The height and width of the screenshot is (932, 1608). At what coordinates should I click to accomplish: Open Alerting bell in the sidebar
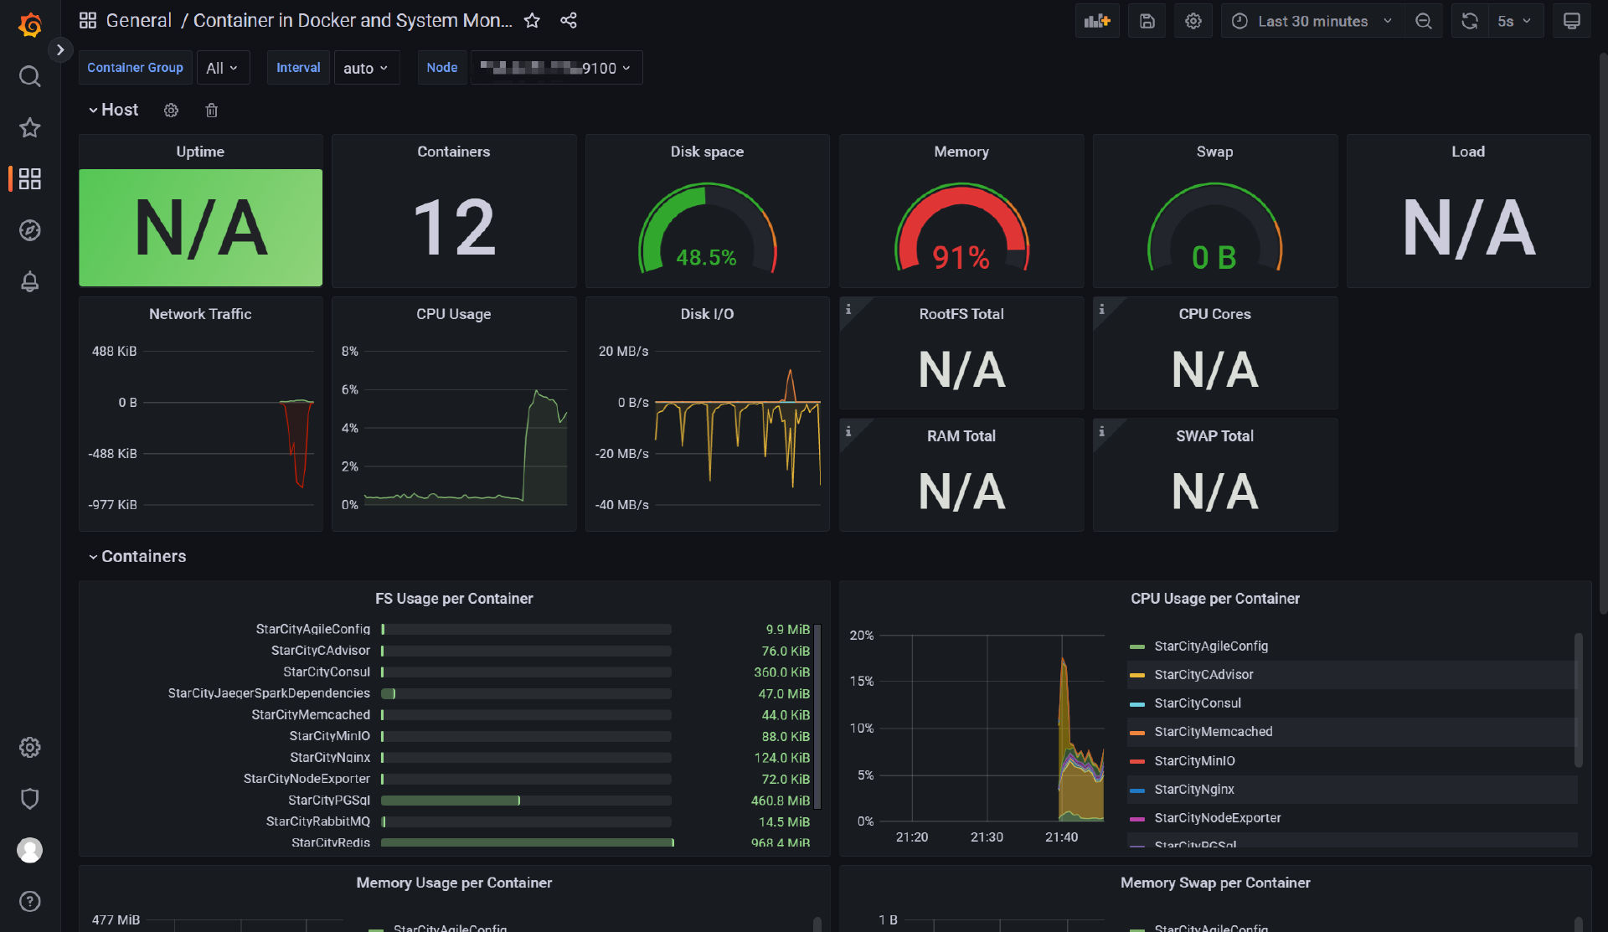click(30, 281)
